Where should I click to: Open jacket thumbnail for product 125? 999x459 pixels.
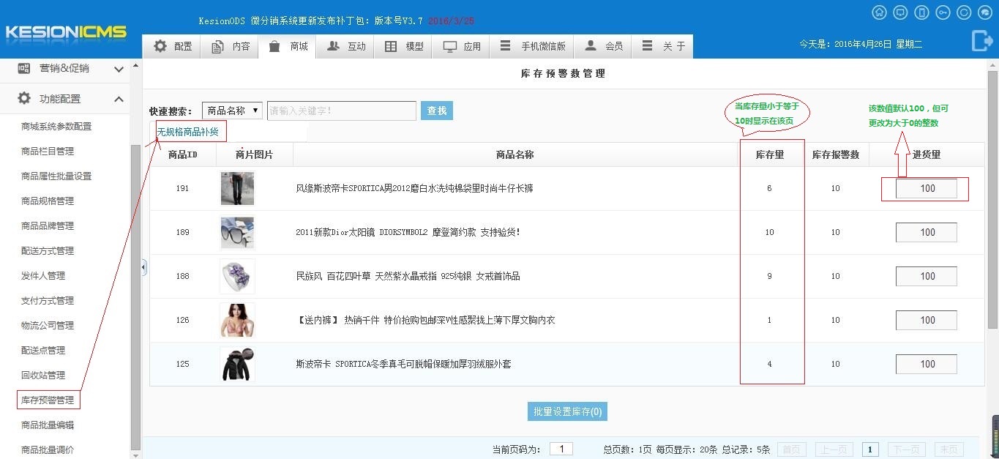237,364
